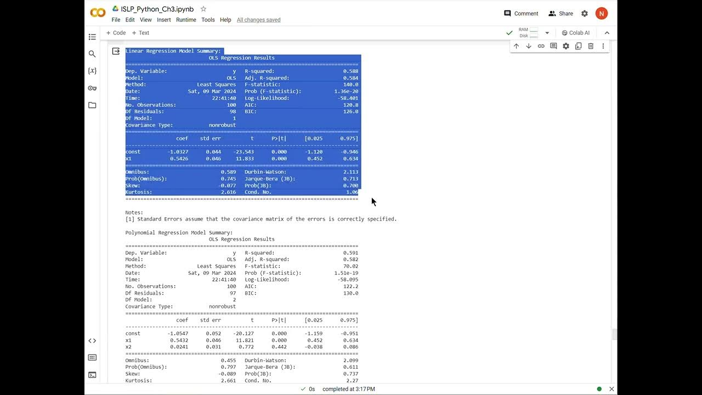Screen dimensions: 702x395
Task: Open the Files folder sidebar
Action: [x=92, y=105]
